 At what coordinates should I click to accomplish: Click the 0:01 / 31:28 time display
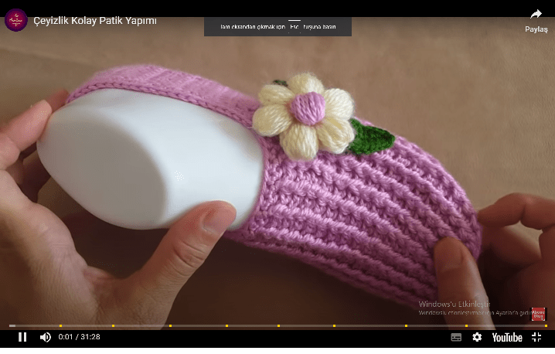[x=80, y=337]
